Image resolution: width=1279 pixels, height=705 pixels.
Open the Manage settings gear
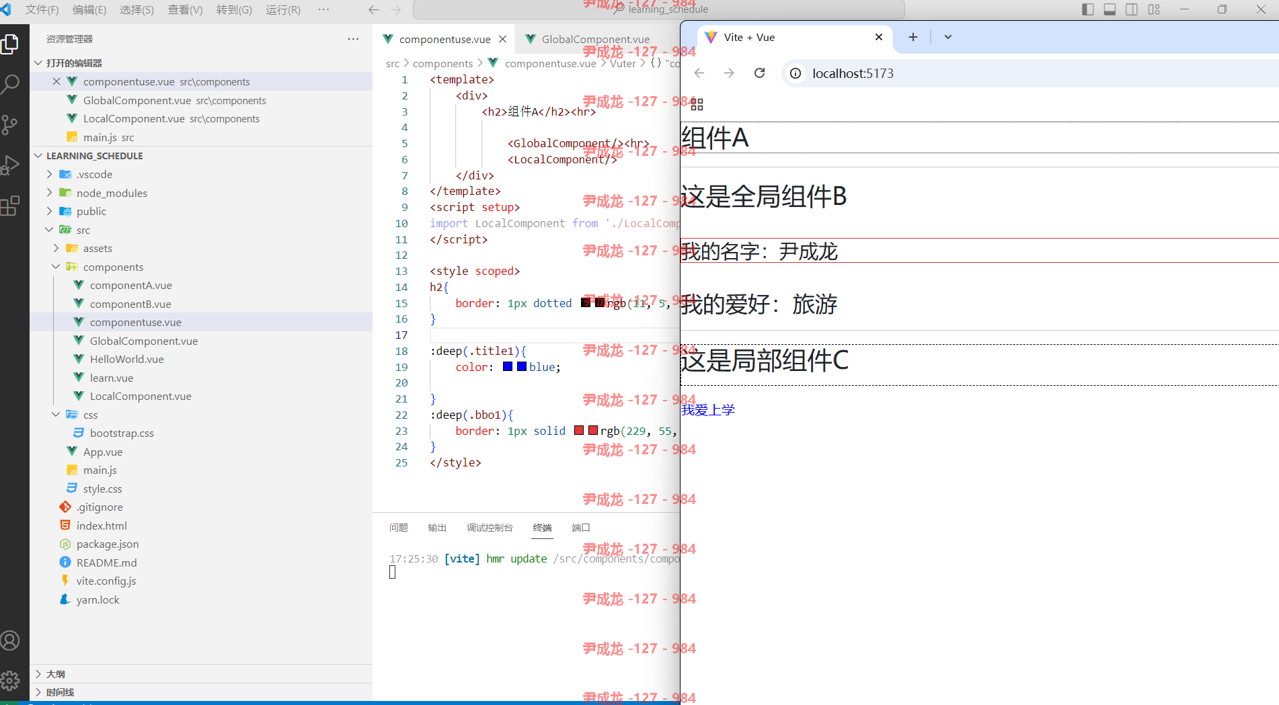click(x=10, y=681)
